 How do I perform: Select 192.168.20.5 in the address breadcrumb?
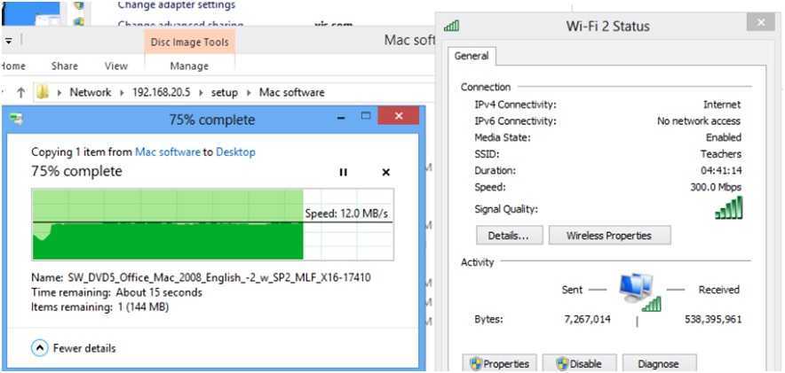click(162, 92)
